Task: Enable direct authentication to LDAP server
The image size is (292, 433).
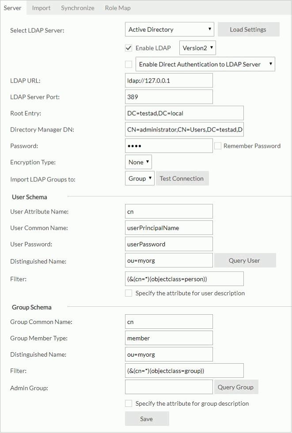Action: (x=129, y=64)
